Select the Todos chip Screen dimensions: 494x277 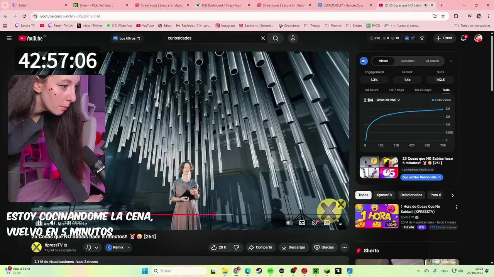tap(363, 195)
